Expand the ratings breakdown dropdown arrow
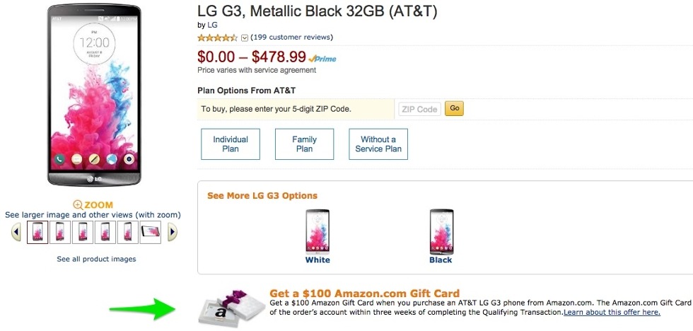This screenshot has width=693, height=331. click(245, 38)
